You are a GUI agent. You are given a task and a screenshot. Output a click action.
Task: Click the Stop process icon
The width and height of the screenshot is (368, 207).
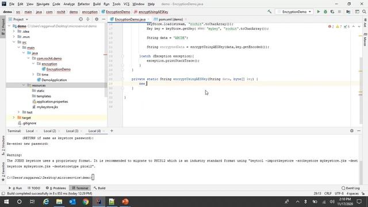[339, 11]
